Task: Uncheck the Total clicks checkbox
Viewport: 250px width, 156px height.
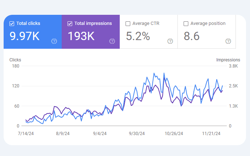Action: pyautogui.click(x=12, y=24)
